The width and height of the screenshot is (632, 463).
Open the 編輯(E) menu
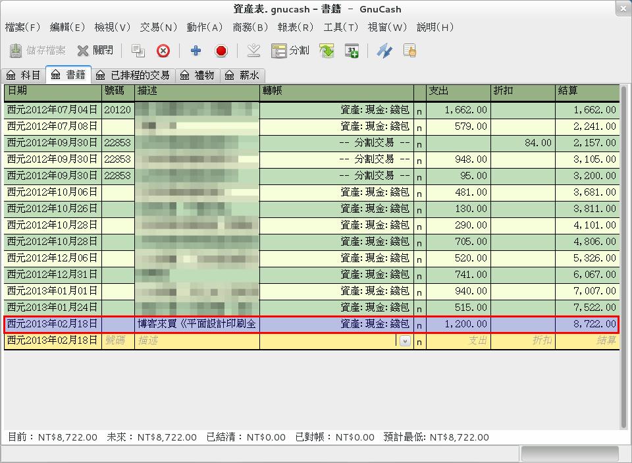[x=67, y=28]
